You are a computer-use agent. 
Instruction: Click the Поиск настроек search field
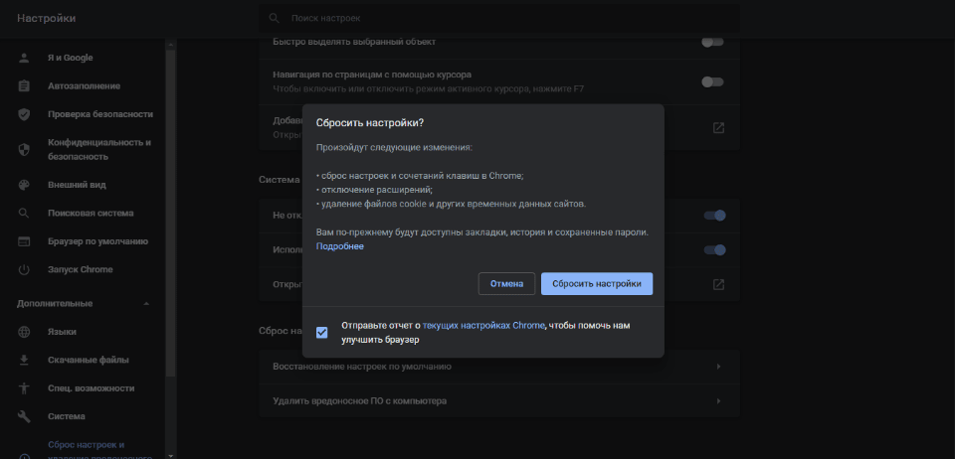(x=497, y=18)
